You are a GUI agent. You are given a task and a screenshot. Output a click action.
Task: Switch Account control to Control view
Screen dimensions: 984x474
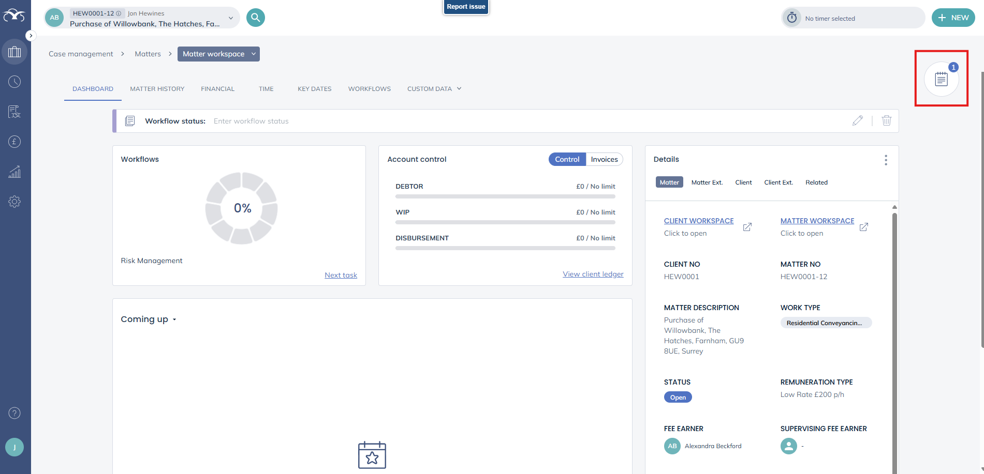click(x=567, y=159)
